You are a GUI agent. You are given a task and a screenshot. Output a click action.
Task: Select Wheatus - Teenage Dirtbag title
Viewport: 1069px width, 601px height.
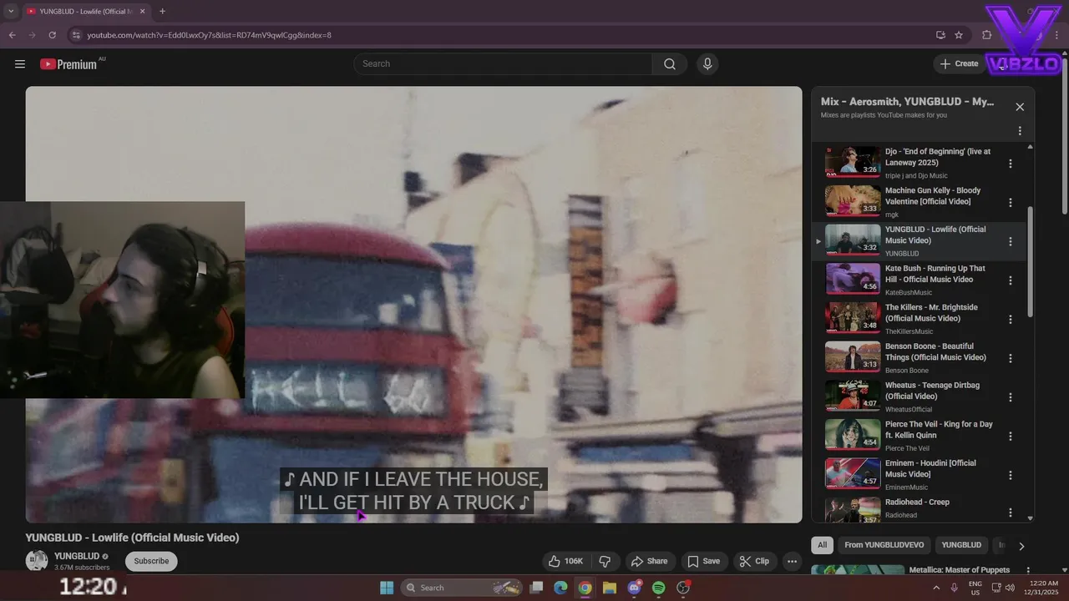(x=932, y=391)
